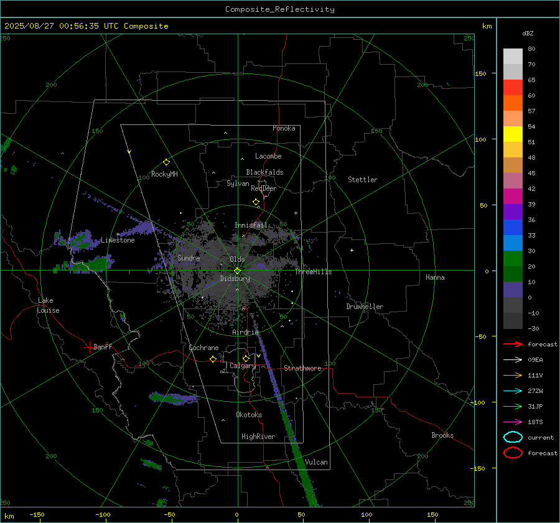Click the orange 111V arrow icon
The height and width of the screenshot is (523, 560).
(x=513, y=375)
